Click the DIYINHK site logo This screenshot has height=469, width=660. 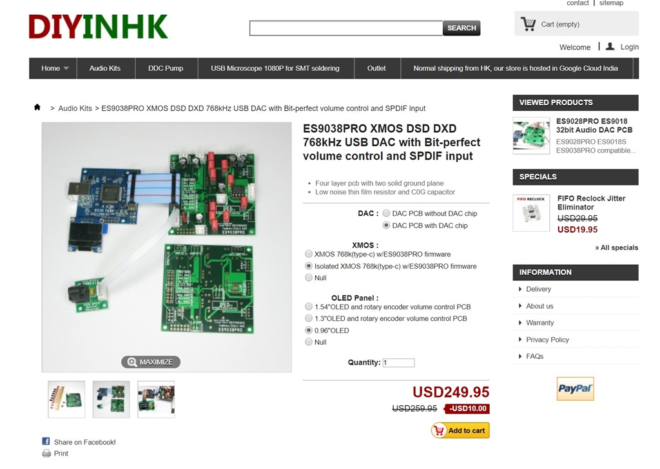pyautogui.click(x=98, y=26)
